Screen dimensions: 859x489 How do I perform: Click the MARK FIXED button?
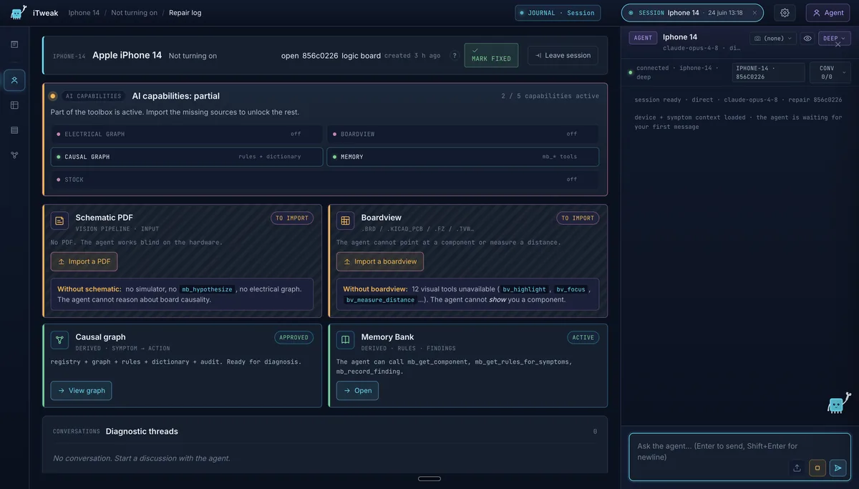491,55
